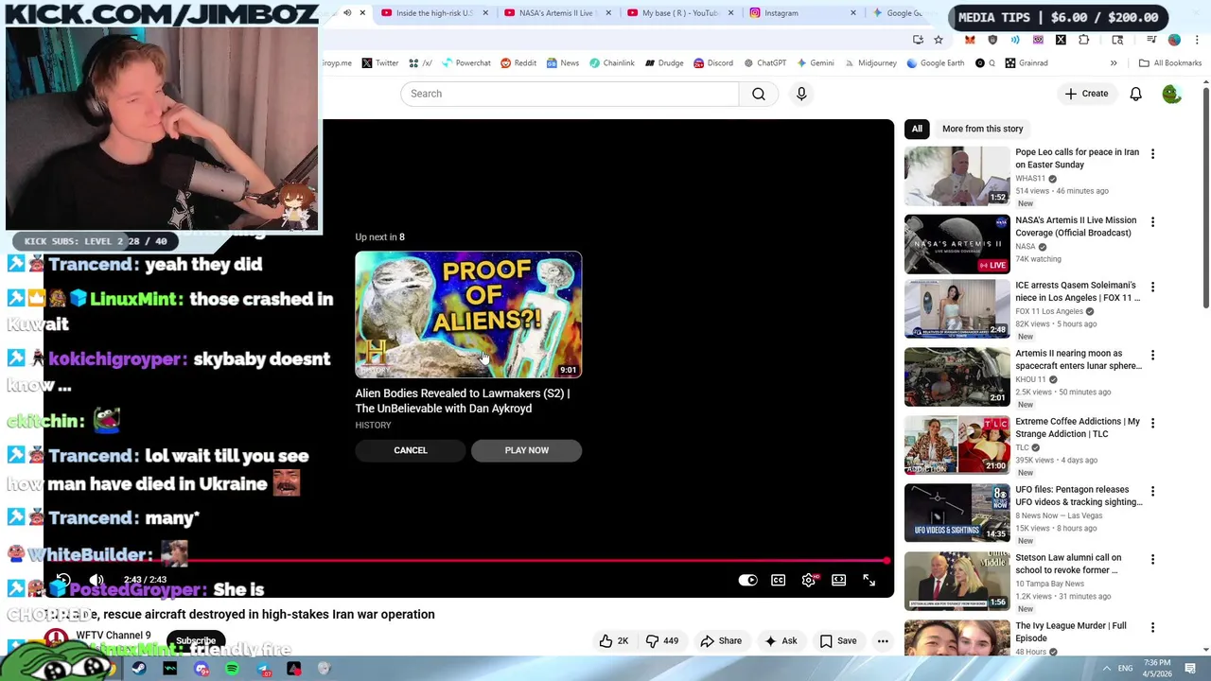Cancel the up next autoplay

click(411, 450)
